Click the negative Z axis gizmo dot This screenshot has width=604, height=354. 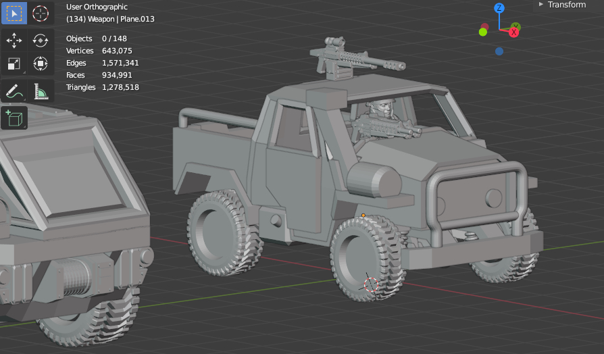point(499,51)
